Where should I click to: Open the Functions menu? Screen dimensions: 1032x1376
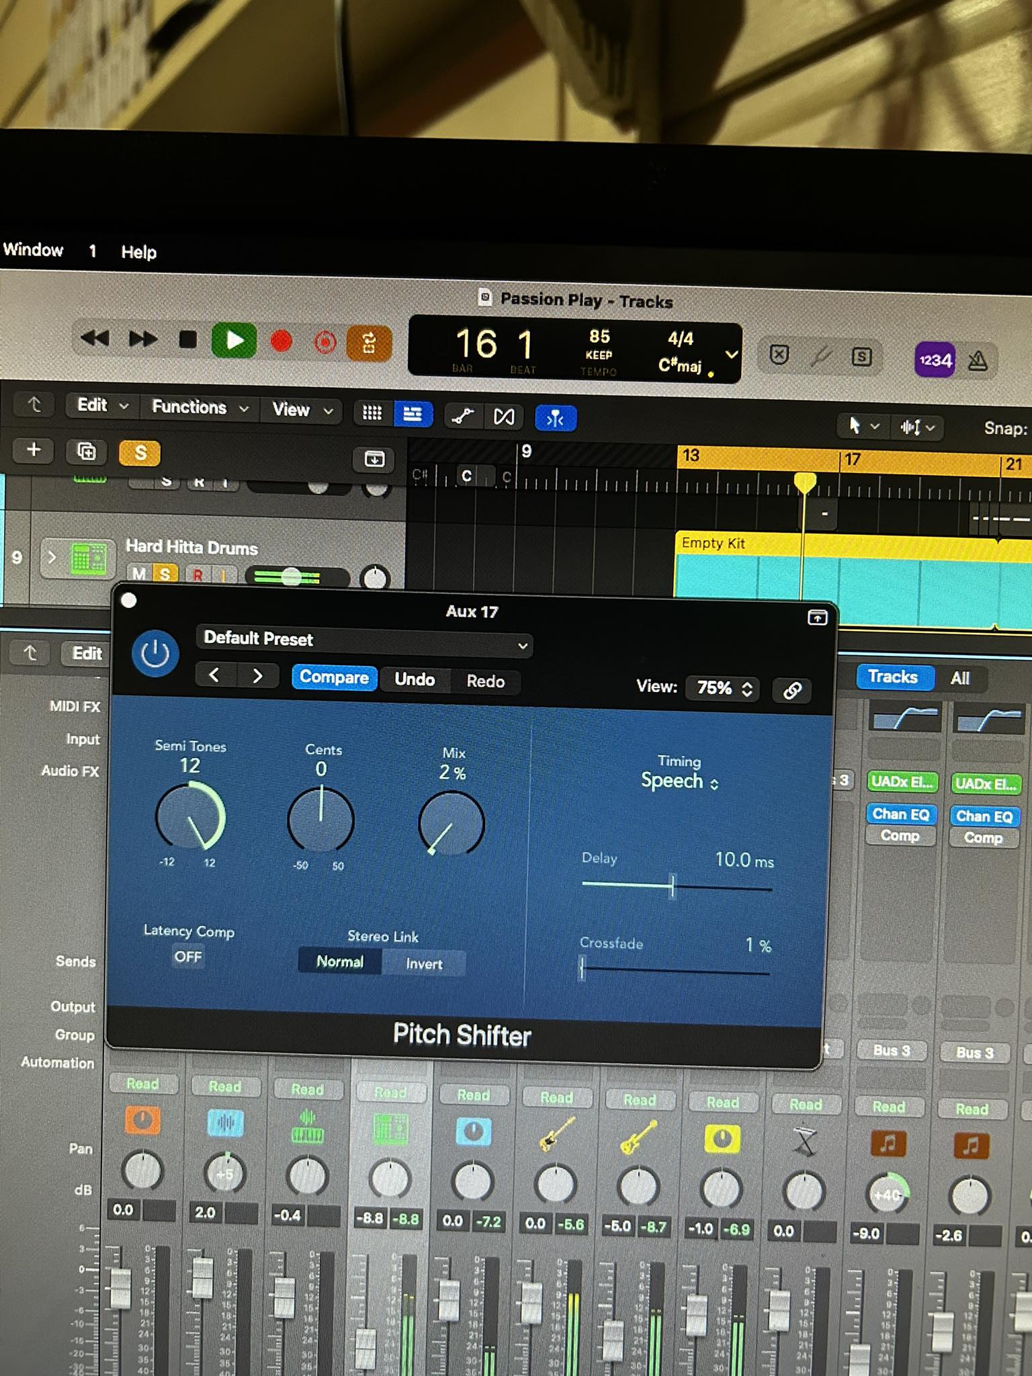coord(200,407)
